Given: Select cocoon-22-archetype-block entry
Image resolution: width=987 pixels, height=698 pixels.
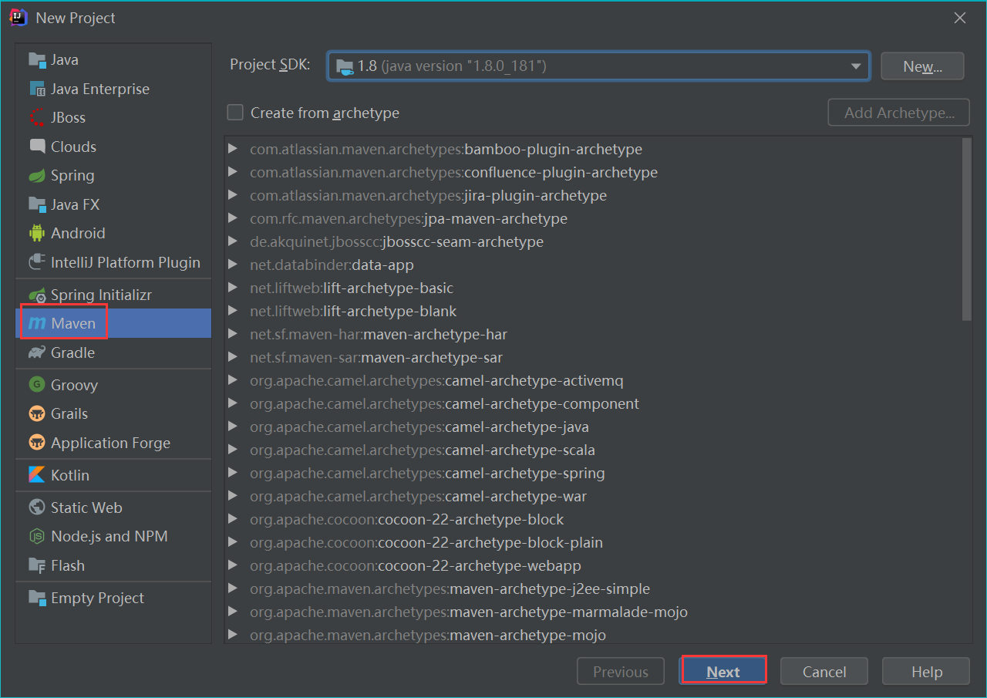Looking at the screenshot, I should click(407, 519).
